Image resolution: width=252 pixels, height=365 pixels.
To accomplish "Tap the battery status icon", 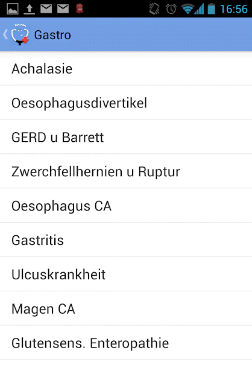I will click(x=211, y=8).
